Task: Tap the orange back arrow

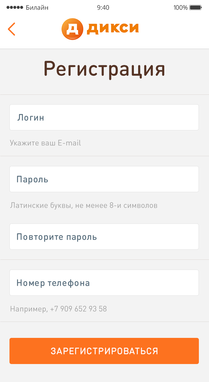Action: [11, 29]
